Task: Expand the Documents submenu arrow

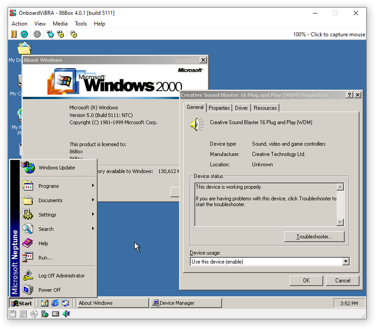Action: [x=93, y=200]
